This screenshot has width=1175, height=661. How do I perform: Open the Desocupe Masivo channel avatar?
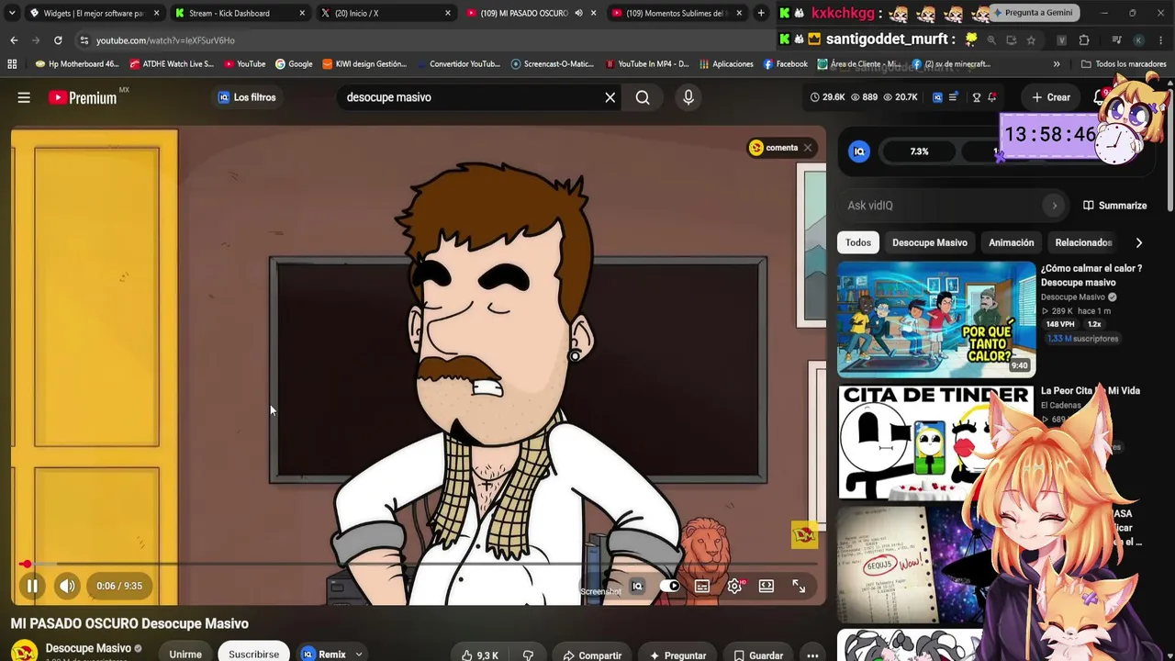click(x=24, y=651)
